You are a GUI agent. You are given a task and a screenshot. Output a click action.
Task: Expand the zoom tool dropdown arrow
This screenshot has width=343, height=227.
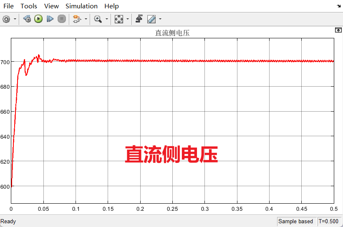[x=107, y=19]
